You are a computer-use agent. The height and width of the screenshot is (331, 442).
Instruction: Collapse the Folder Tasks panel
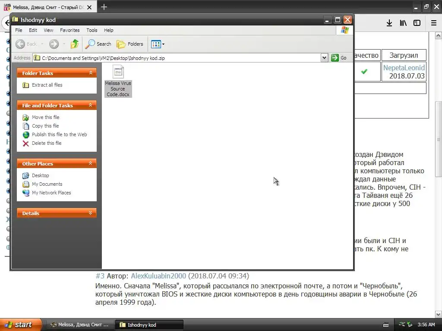point(91,73)
